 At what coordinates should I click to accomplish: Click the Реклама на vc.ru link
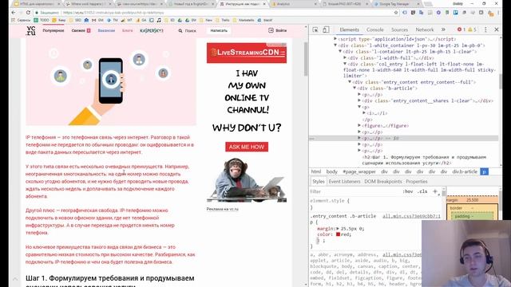222,209
